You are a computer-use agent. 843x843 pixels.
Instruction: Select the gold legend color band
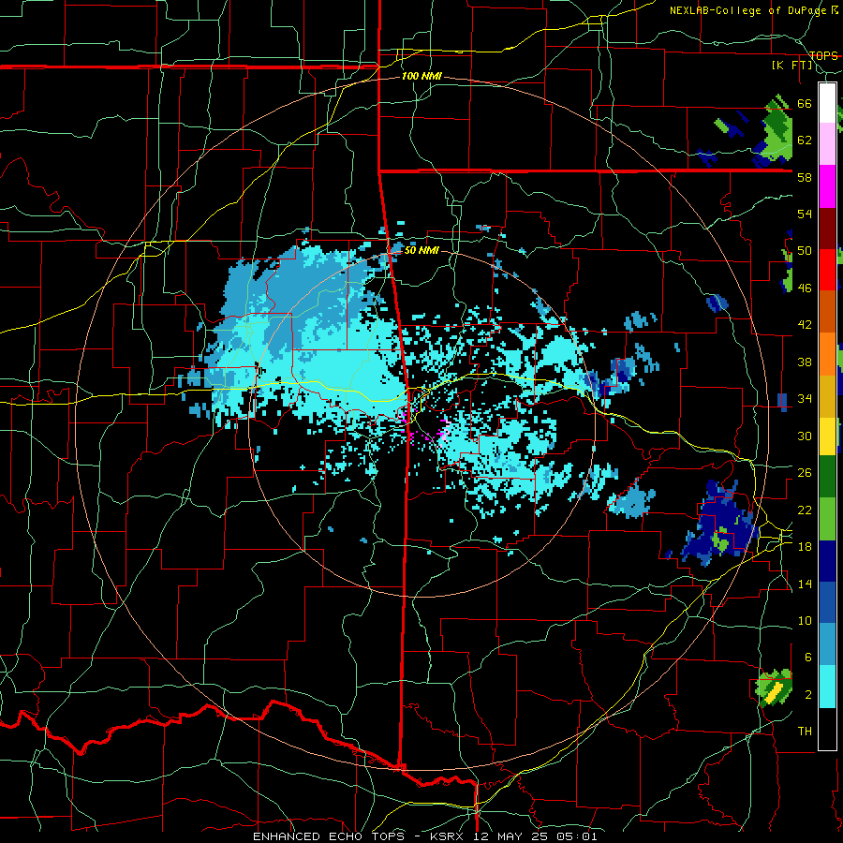[x=827, y=395]
